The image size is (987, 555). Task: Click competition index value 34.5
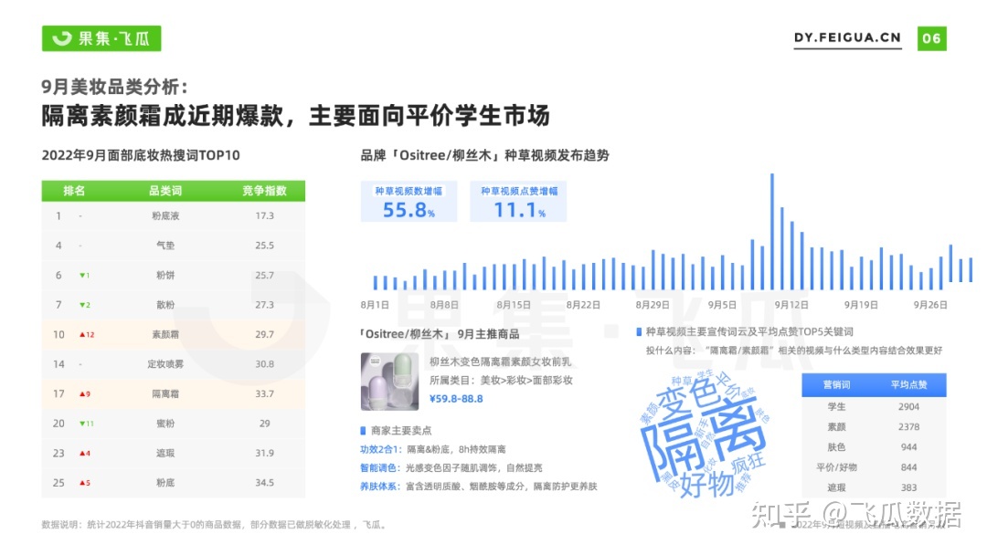(264, 483)
